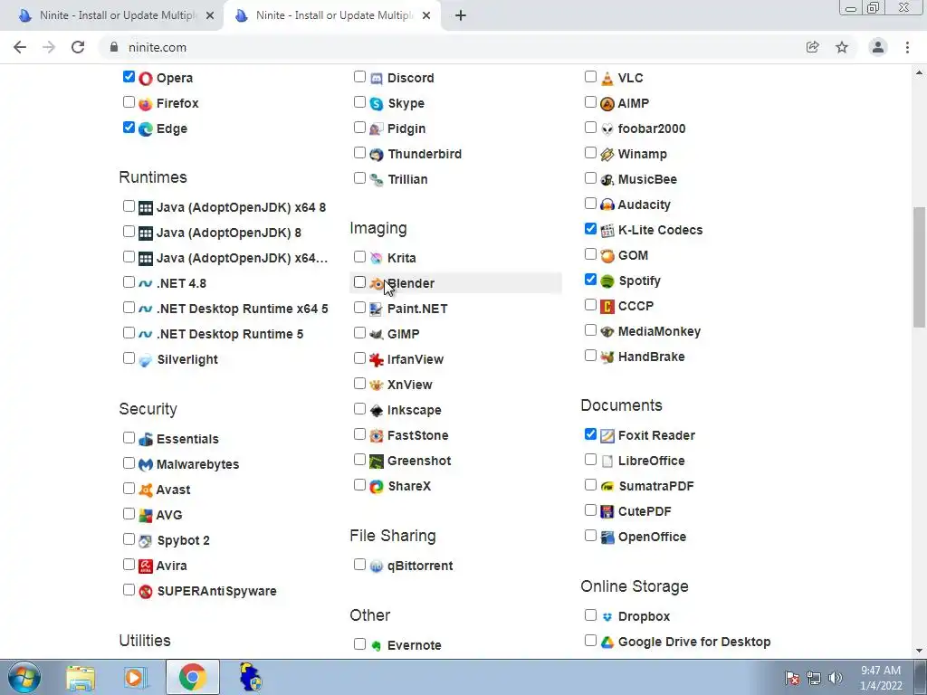Click the Discord icon
The height and width of the screenshot is (695, 927).
tap(377, 79)
